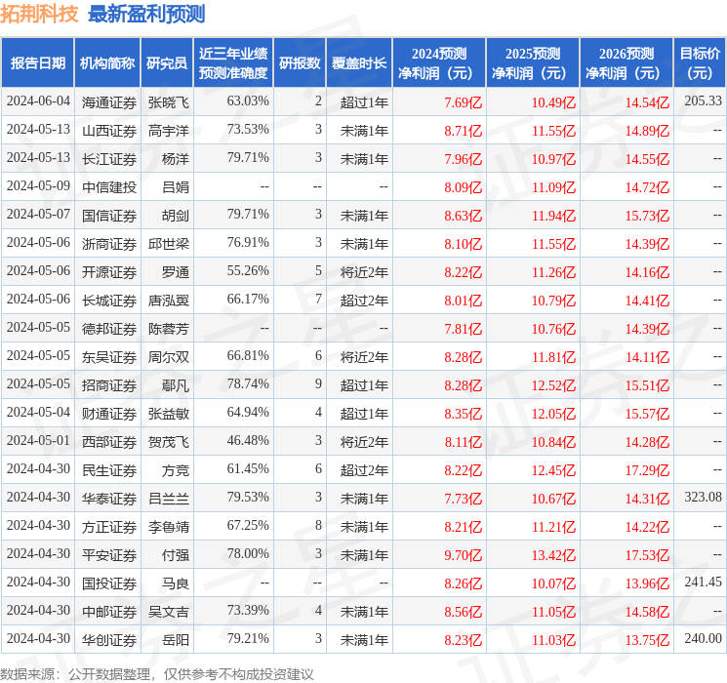Click analyst name 李鲁靖

click(x=168, y=527)
